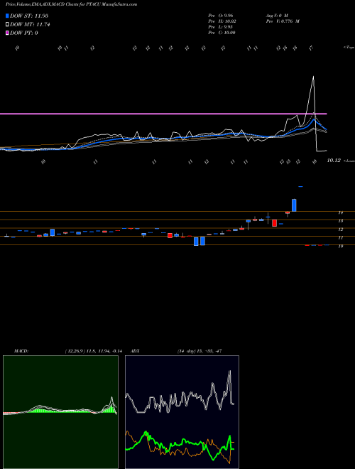
Task: Click the white price line spike peak
Action: (313, 77)
